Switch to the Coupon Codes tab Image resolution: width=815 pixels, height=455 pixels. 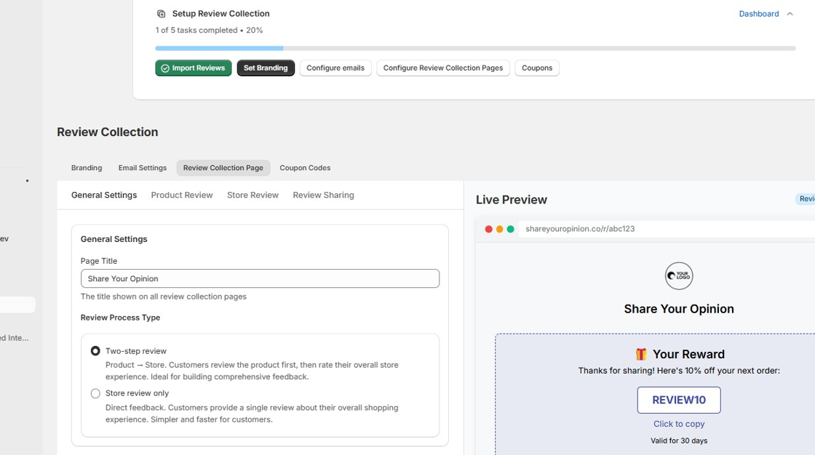pyautogui.click(x=305, y=168)
